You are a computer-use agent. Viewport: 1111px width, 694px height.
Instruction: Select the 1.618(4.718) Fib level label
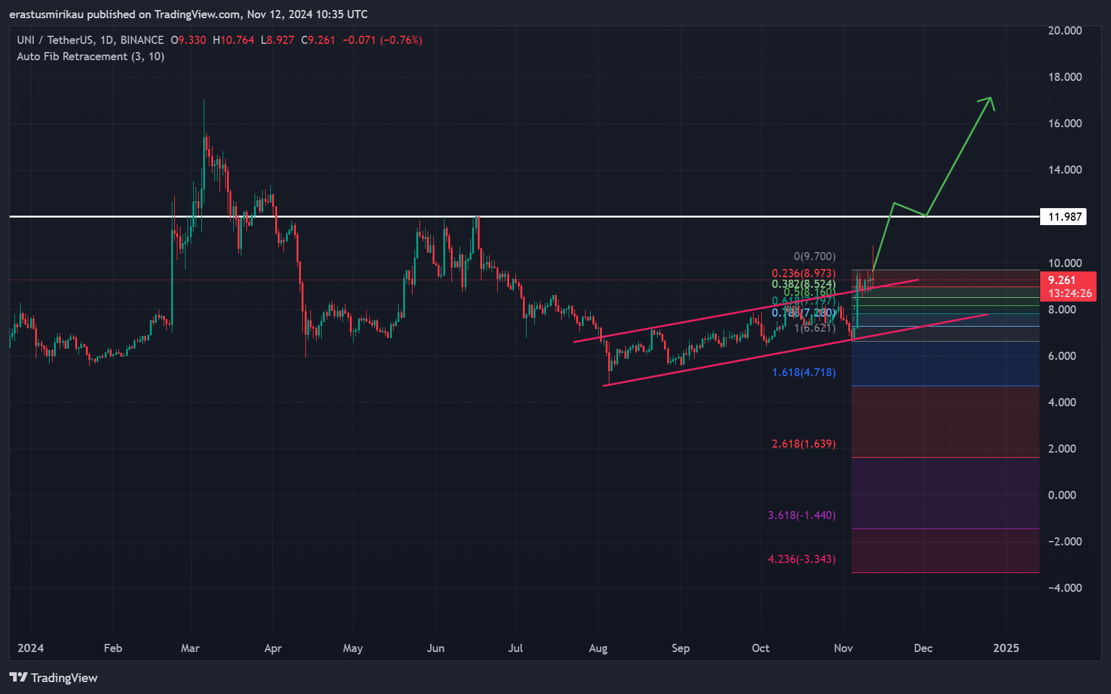click(x=804, y=372)
